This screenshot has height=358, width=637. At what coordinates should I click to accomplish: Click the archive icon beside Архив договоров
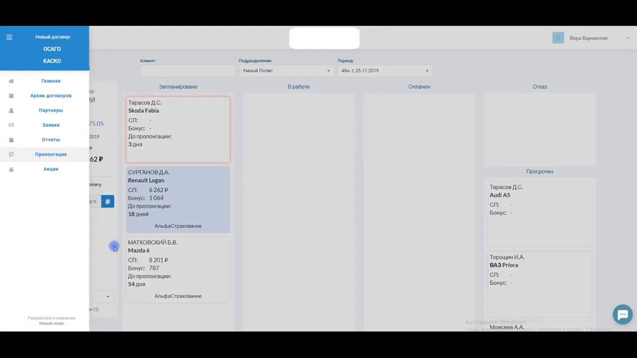[11, 95]
